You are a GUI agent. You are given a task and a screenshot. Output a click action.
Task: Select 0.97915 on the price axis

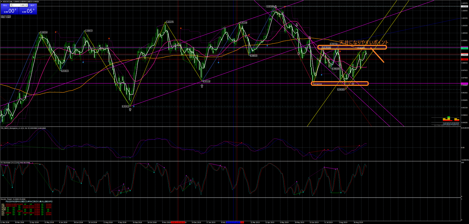tap(464, 70)
